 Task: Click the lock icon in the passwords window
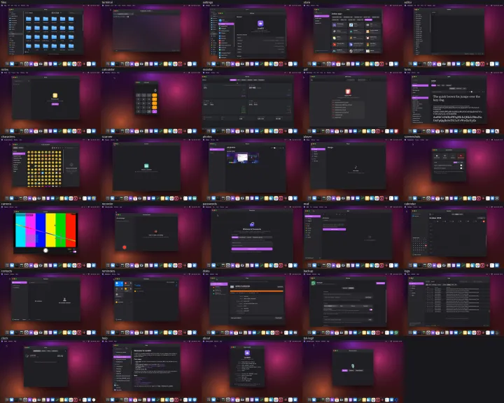[x=252, y=224]
